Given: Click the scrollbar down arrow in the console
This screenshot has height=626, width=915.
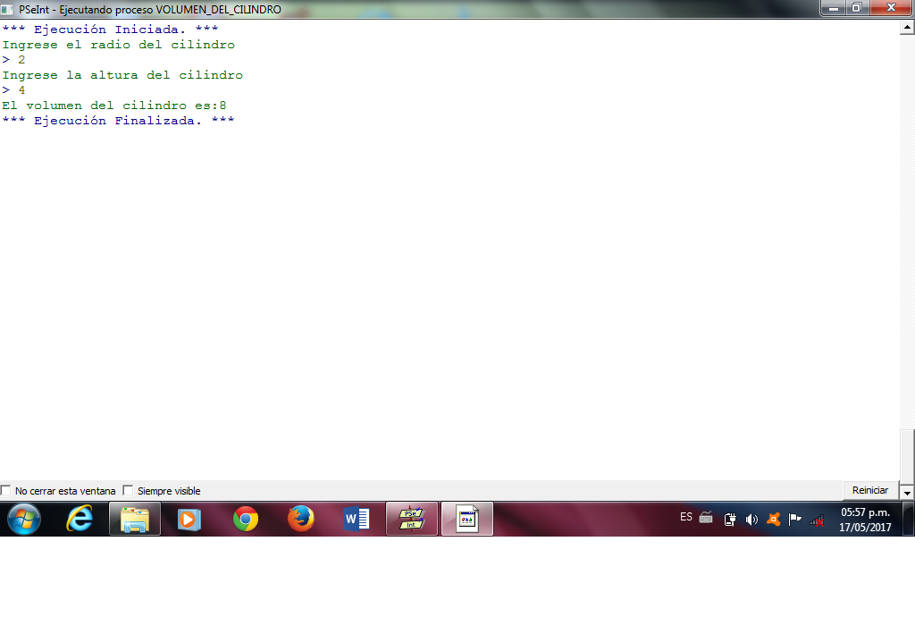Looking at the screenshot, I should pyautogui.click(x=907, y=493).
